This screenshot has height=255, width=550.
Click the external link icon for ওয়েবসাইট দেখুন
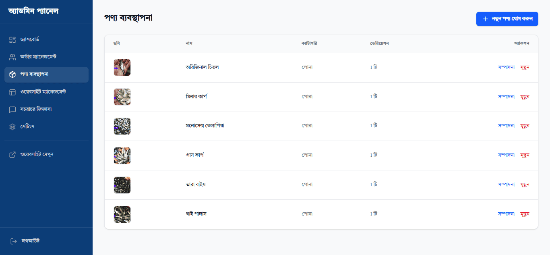12,154
